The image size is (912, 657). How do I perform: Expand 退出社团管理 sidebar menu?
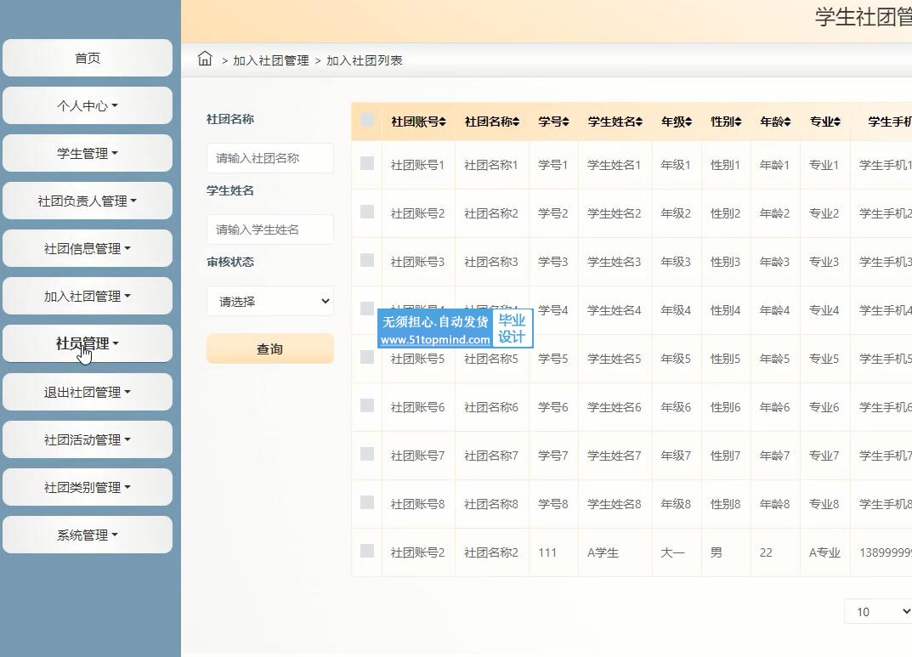click(88, 393)
